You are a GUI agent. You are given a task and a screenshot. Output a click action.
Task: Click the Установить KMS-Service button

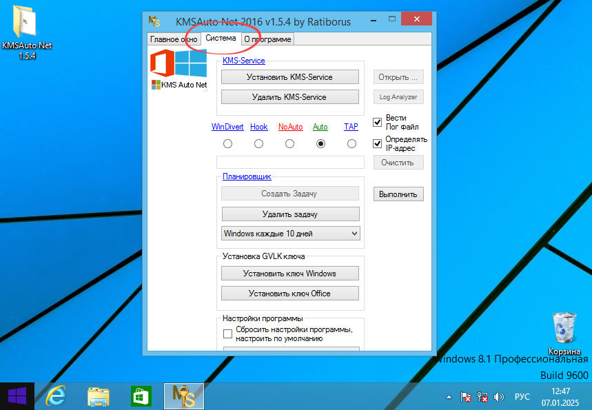[x=289, y=76]
